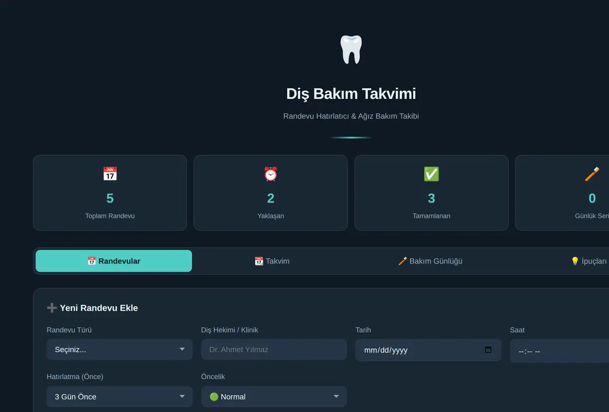Open the Randevu Türü dropdown
Screen dimensions: 609x412
click(120, 350)
